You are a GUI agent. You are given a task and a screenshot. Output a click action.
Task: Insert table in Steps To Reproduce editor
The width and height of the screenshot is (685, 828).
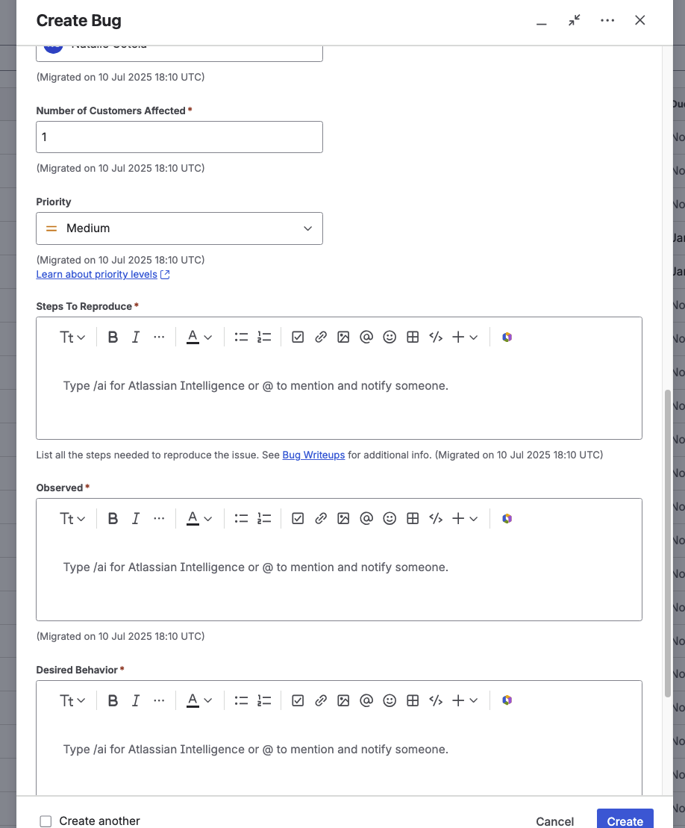pos(413,337)
